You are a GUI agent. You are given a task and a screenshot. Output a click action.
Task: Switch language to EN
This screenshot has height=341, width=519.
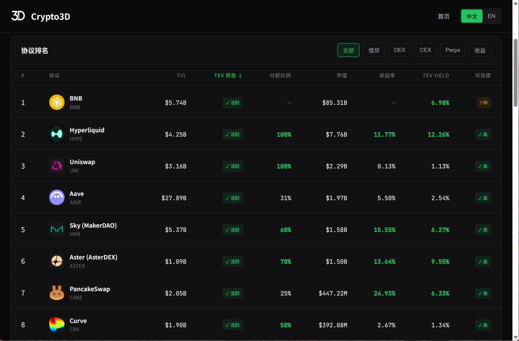tap(491, 16)
